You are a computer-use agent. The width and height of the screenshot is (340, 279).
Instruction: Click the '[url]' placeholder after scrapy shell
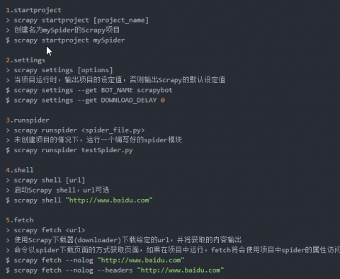(x=75, y=181)
